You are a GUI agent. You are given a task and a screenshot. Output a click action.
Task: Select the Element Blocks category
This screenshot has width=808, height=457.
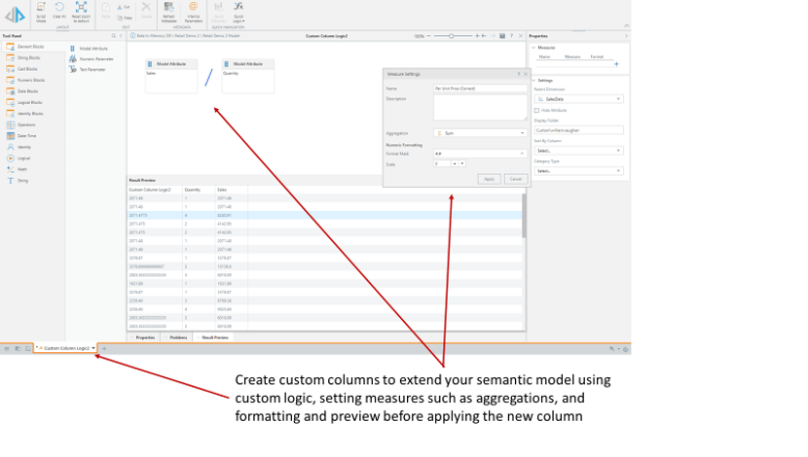point(32,47)
